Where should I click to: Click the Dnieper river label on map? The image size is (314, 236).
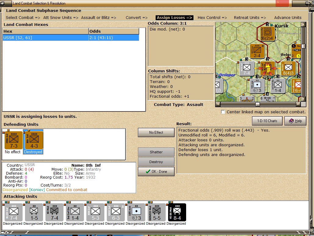[x=227, y=75]
